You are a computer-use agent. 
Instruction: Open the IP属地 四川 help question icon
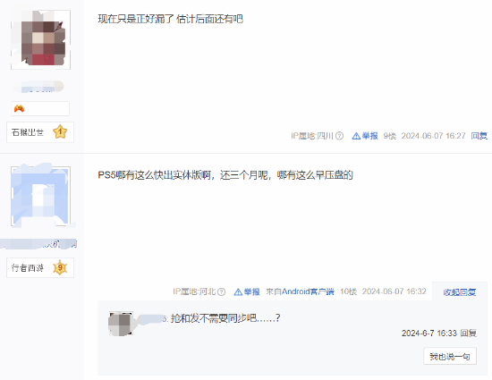tap(339, 136)
